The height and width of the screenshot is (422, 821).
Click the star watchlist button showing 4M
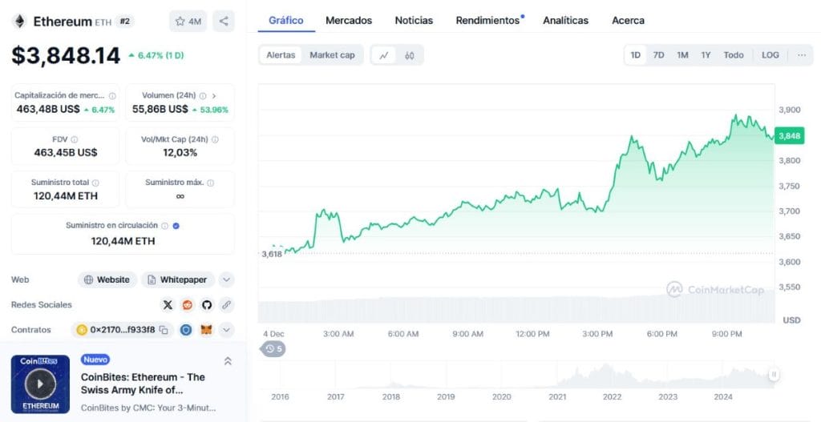[x=188, y=22]
